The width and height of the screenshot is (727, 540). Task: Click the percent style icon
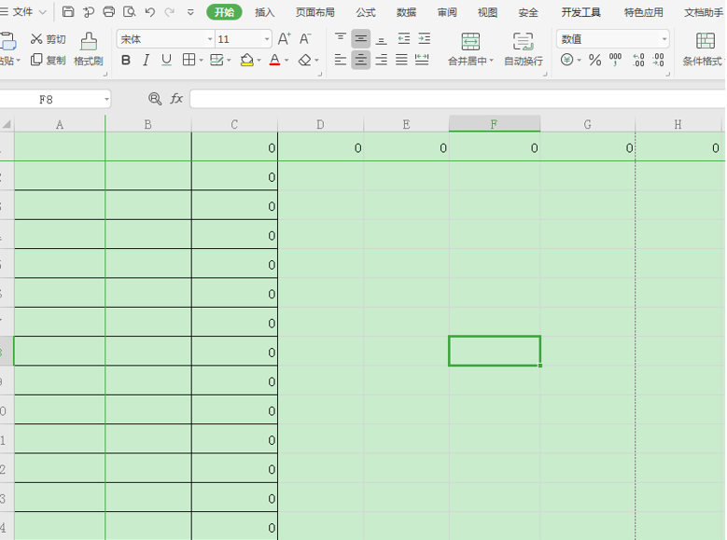594,60
